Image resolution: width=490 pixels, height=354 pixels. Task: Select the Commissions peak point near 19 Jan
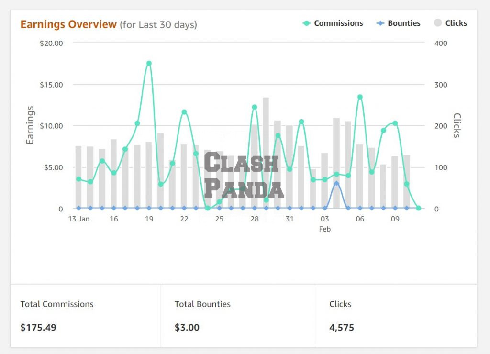[149, 63]
